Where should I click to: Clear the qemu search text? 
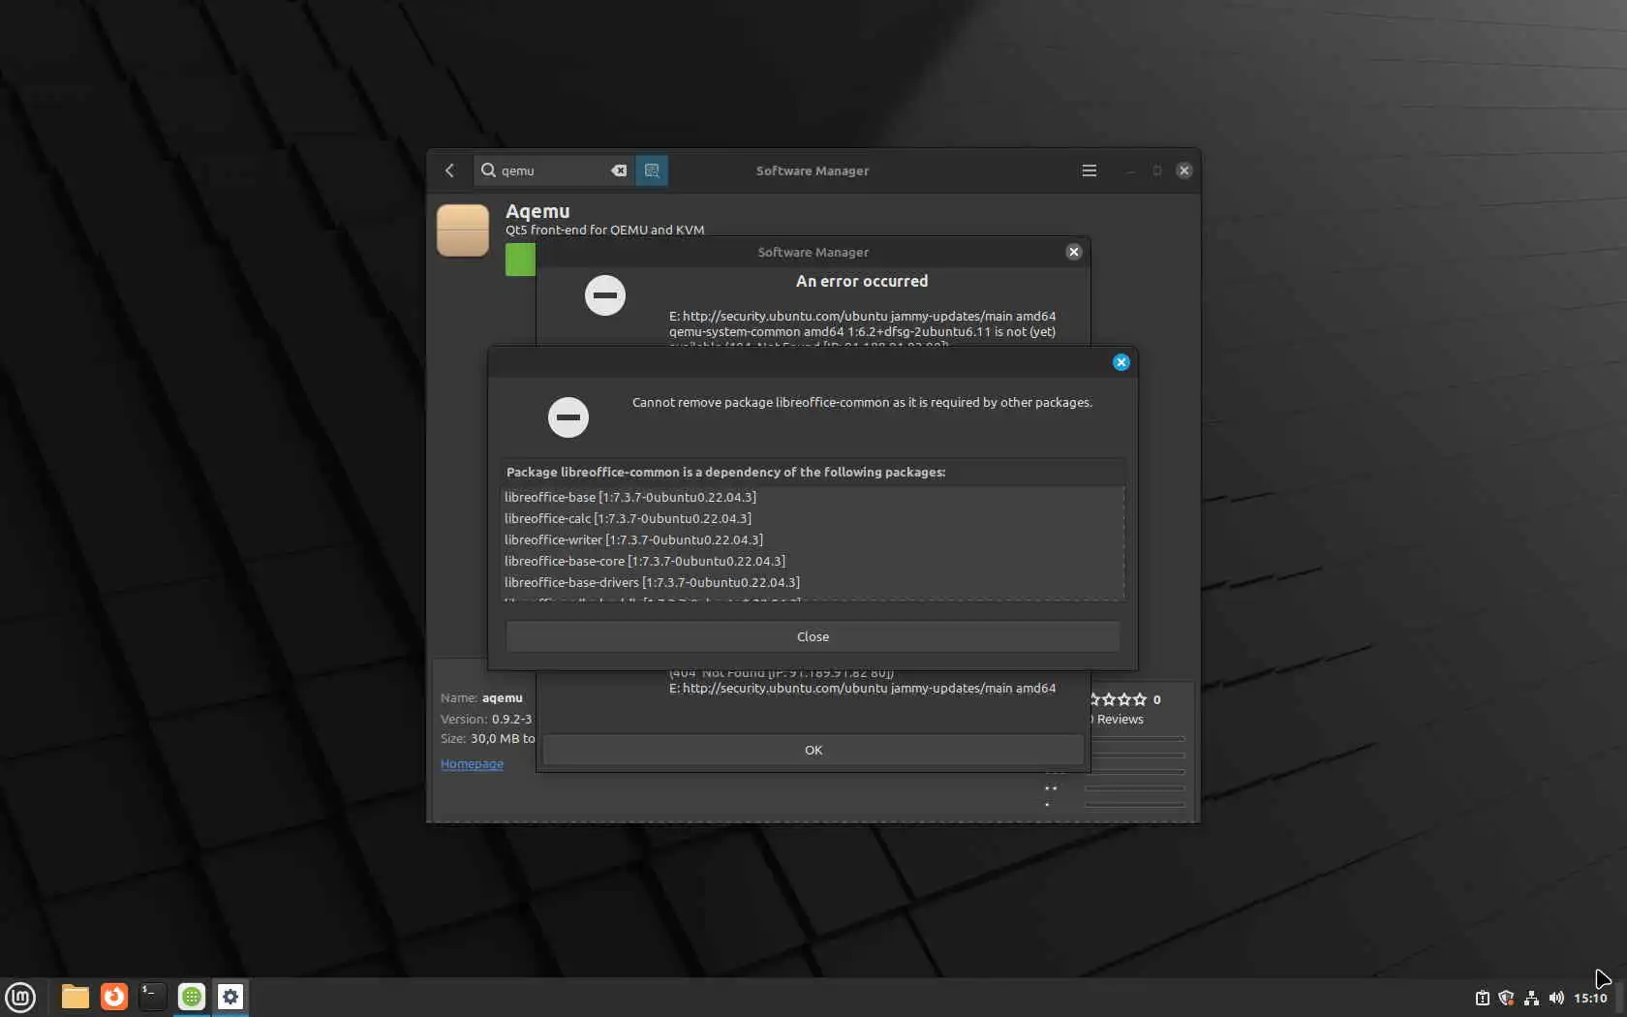coord(619,170)
